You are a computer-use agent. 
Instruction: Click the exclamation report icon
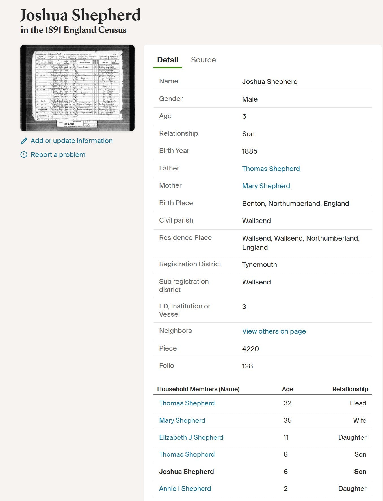coord(24,155)
